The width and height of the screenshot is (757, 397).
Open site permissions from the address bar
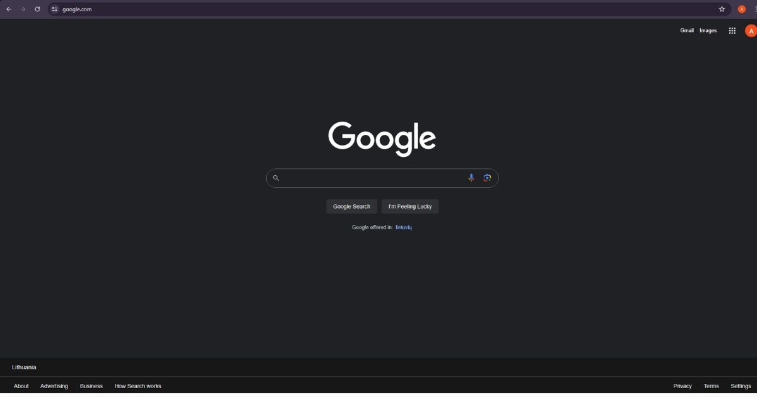(54, 9)
